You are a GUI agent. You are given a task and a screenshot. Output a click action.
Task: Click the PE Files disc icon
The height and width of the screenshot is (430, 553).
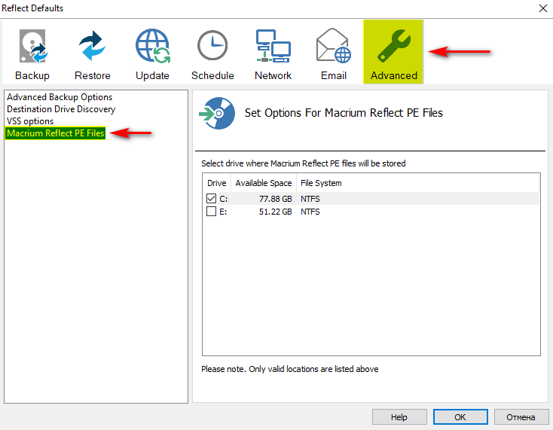coord(217,113)
